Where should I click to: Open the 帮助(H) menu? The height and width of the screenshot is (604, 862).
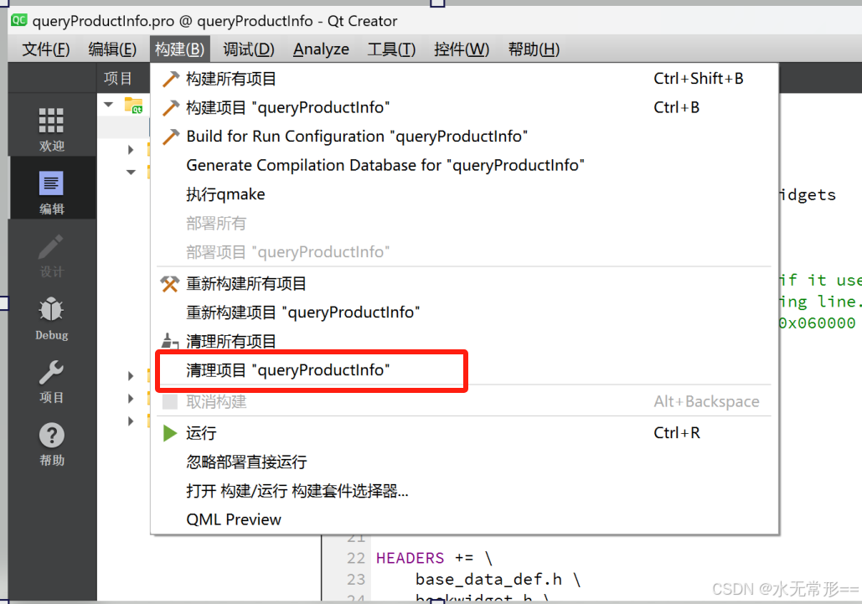click(x=534, y=49)
